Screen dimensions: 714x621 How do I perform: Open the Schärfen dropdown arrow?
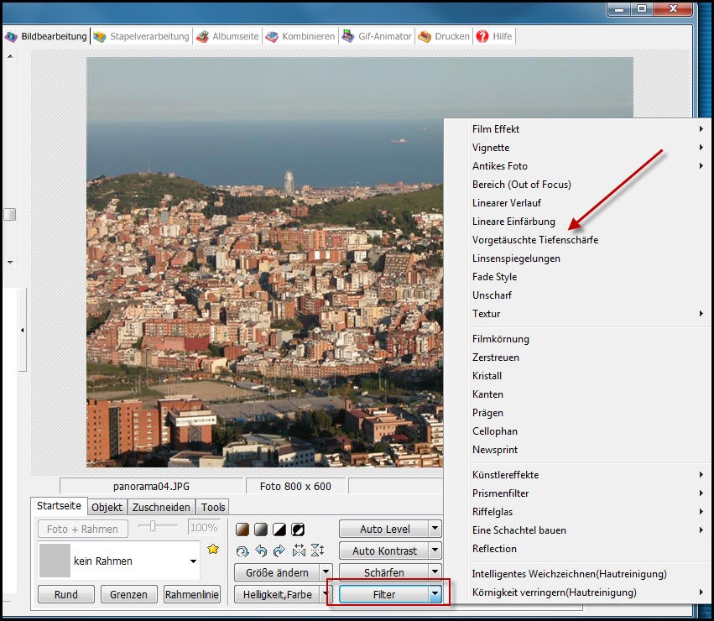[x=435, y=572]
